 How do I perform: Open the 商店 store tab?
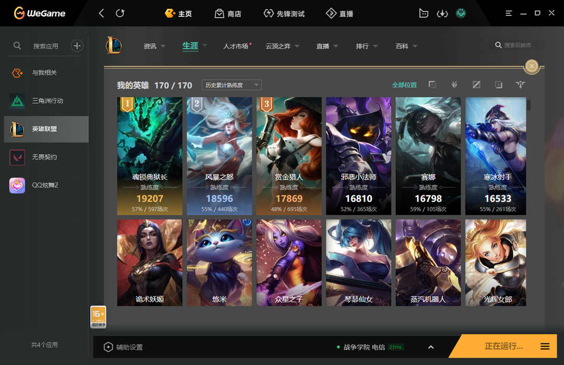[x=228, y=14]
